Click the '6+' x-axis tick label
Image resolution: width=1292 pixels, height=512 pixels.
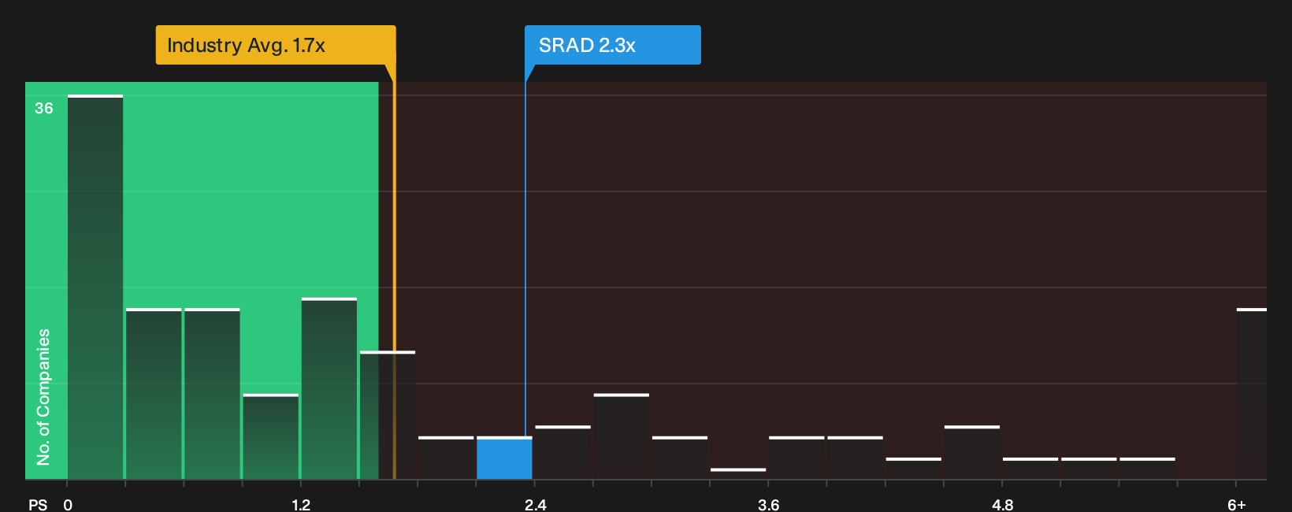tap(1237, 505)
